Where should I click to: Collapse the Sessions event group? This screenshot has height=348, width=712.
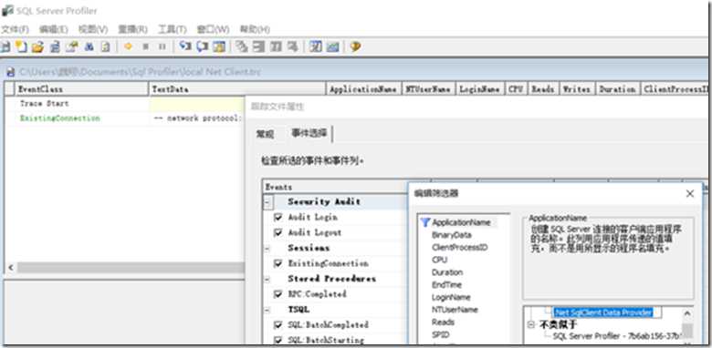[267, 249]
